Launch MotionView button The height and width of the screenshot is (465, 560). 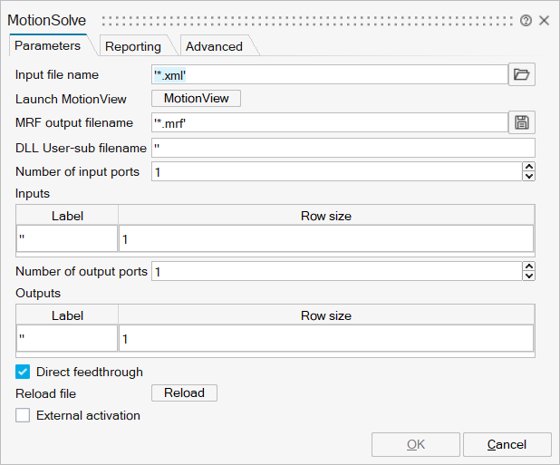coord(196,99)
